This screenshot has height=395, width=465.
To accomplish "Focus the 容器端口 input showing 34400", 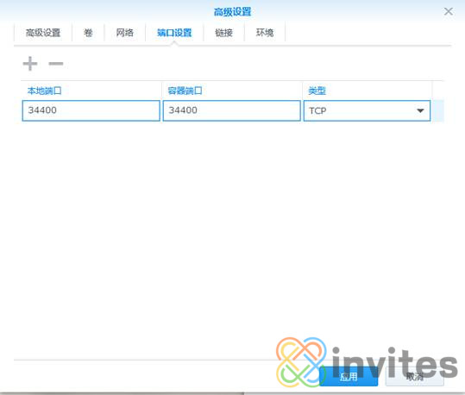I will [231, 110].
